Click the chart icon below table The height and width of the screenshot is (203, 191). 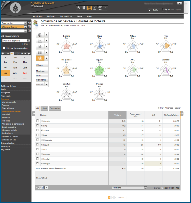tap(43, 187)
